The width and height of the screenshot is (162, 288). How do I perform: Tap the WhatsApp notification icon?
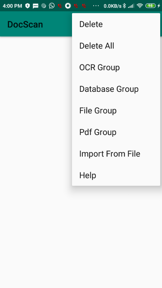click(52, 6)
